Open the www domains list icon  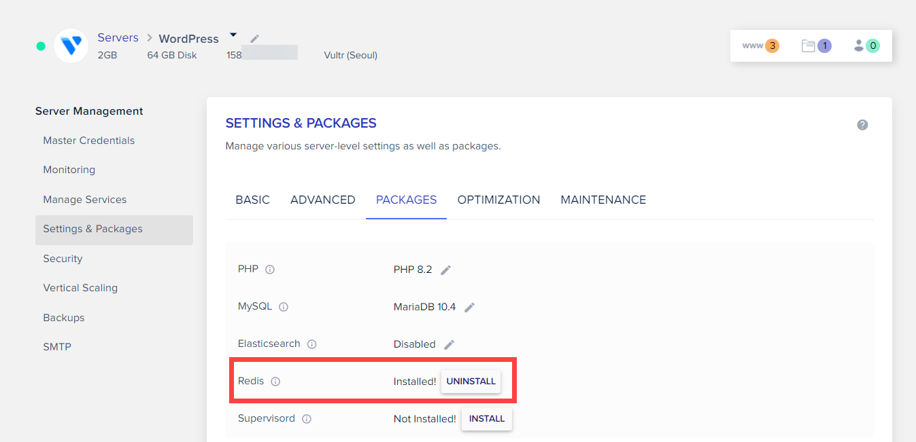click(x=759, y=45)
